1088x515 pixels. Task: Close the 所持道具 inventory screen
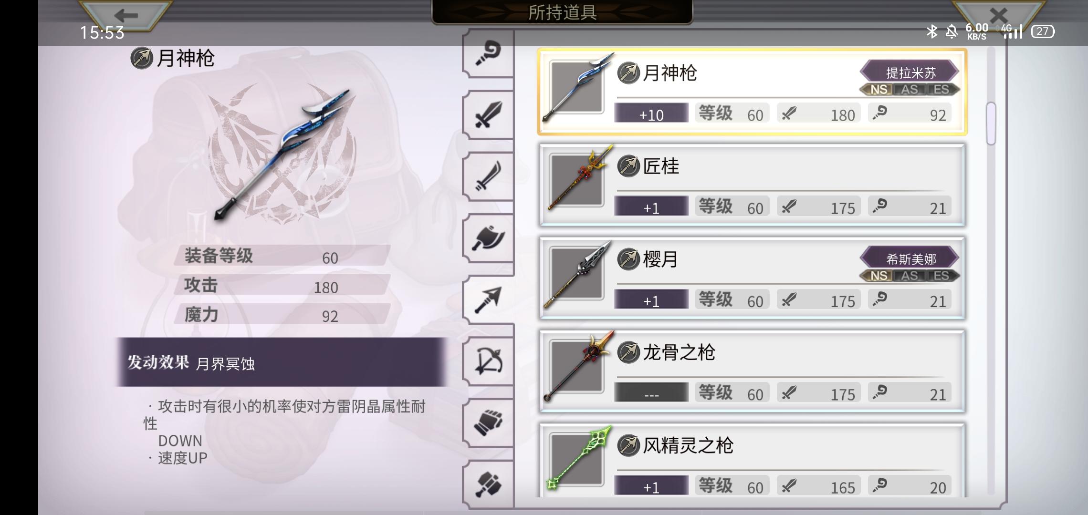(998, 15)
